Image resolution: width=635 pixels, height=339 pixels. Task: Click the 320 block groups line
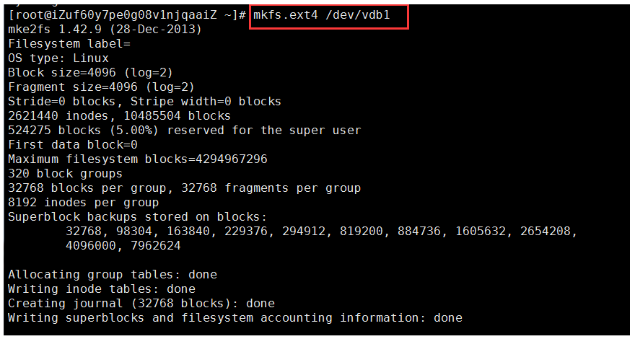(x=65, y=174)
